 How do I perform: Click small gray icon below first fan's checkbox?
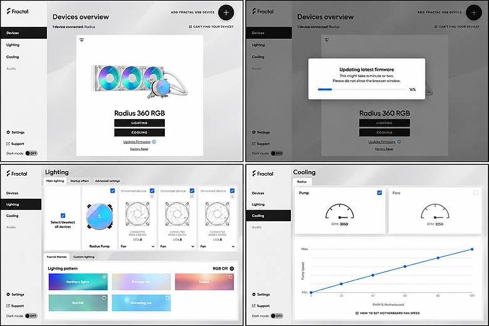152,196
